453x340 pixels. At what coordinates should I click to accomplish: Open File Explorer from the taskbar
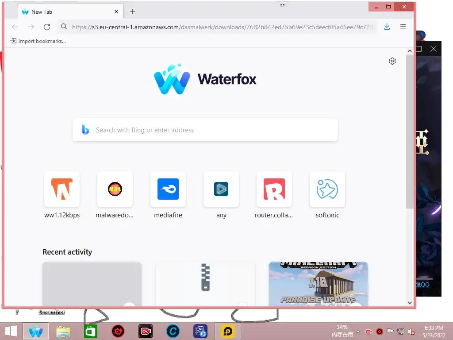63,331
